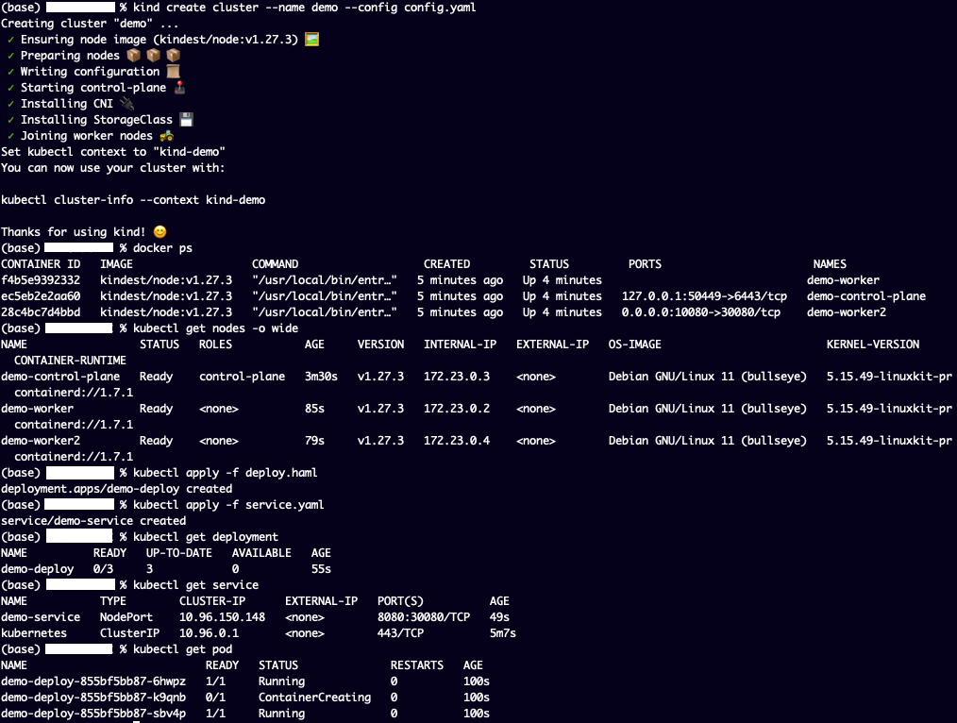This screenshot has height=723, width=957.
Task: Click the scroll emoji after Writing configuration
Action: (x=173, y=72)
